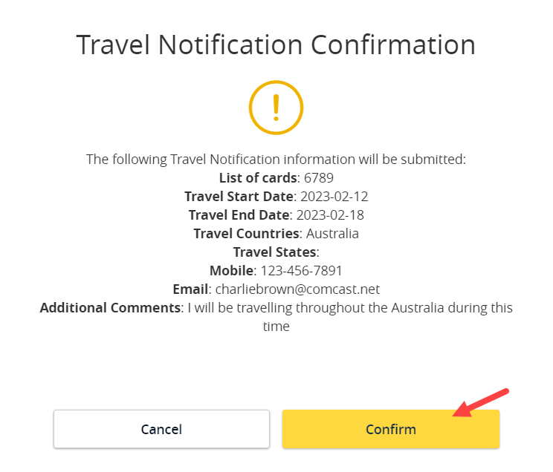This screenshot has width=553, height=472.
Task: Select card number 6789
Action: point(319,178)
